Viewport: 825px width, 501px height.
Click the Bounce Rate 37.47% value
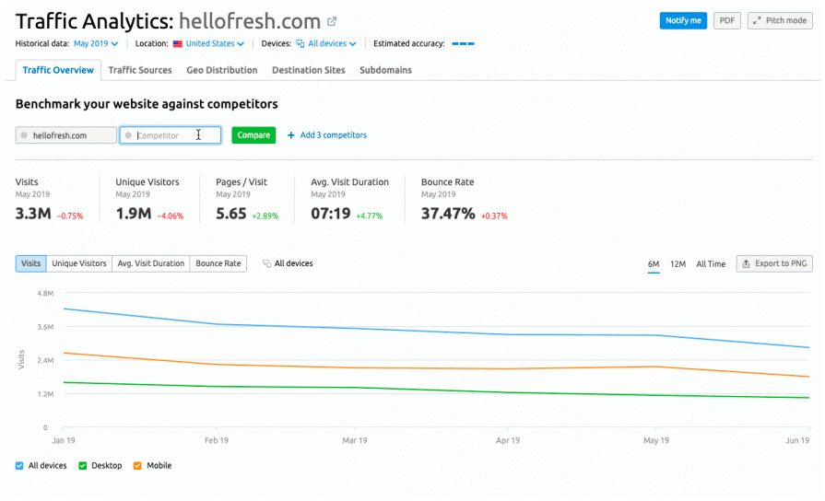[448, 214]
